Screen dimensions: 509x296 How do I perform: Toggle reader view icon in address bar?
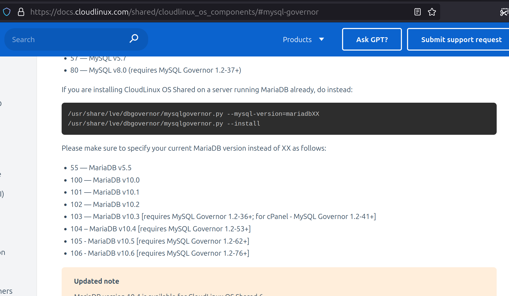coord(417,12)
